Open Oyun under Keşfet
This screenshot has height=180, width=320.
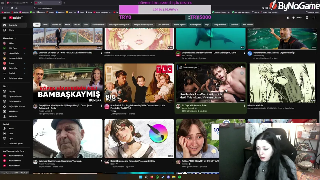14,138
